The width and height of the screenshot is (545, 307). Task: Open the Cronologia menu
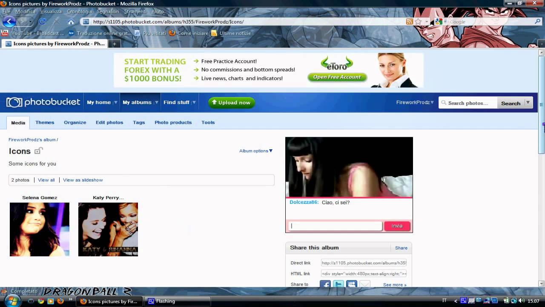pyautogui.click(x=79, y=12)
